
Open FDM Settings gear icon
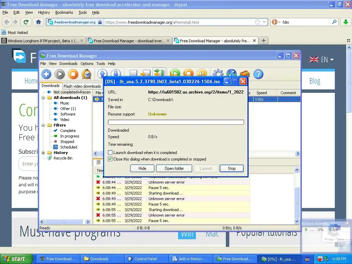[x=218, y=73]
